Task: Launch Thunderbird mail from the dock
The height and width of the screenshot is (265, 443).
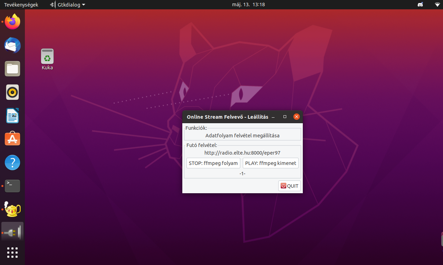Action: 12,45
